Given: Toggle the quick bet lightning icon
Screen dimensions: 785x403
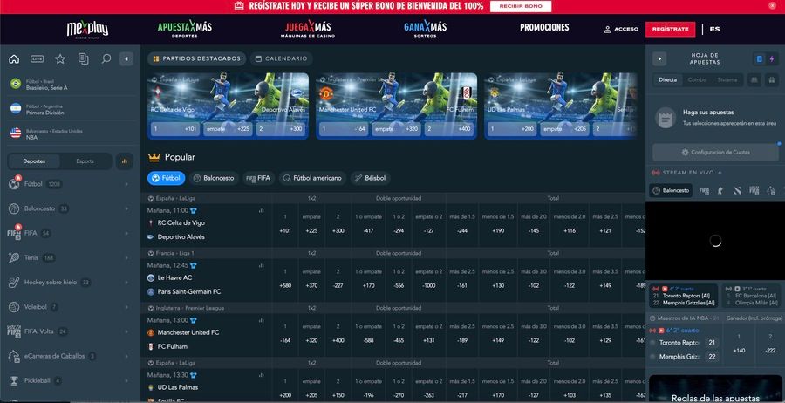Looking at the screenshot, I should [x=772, y=59].
